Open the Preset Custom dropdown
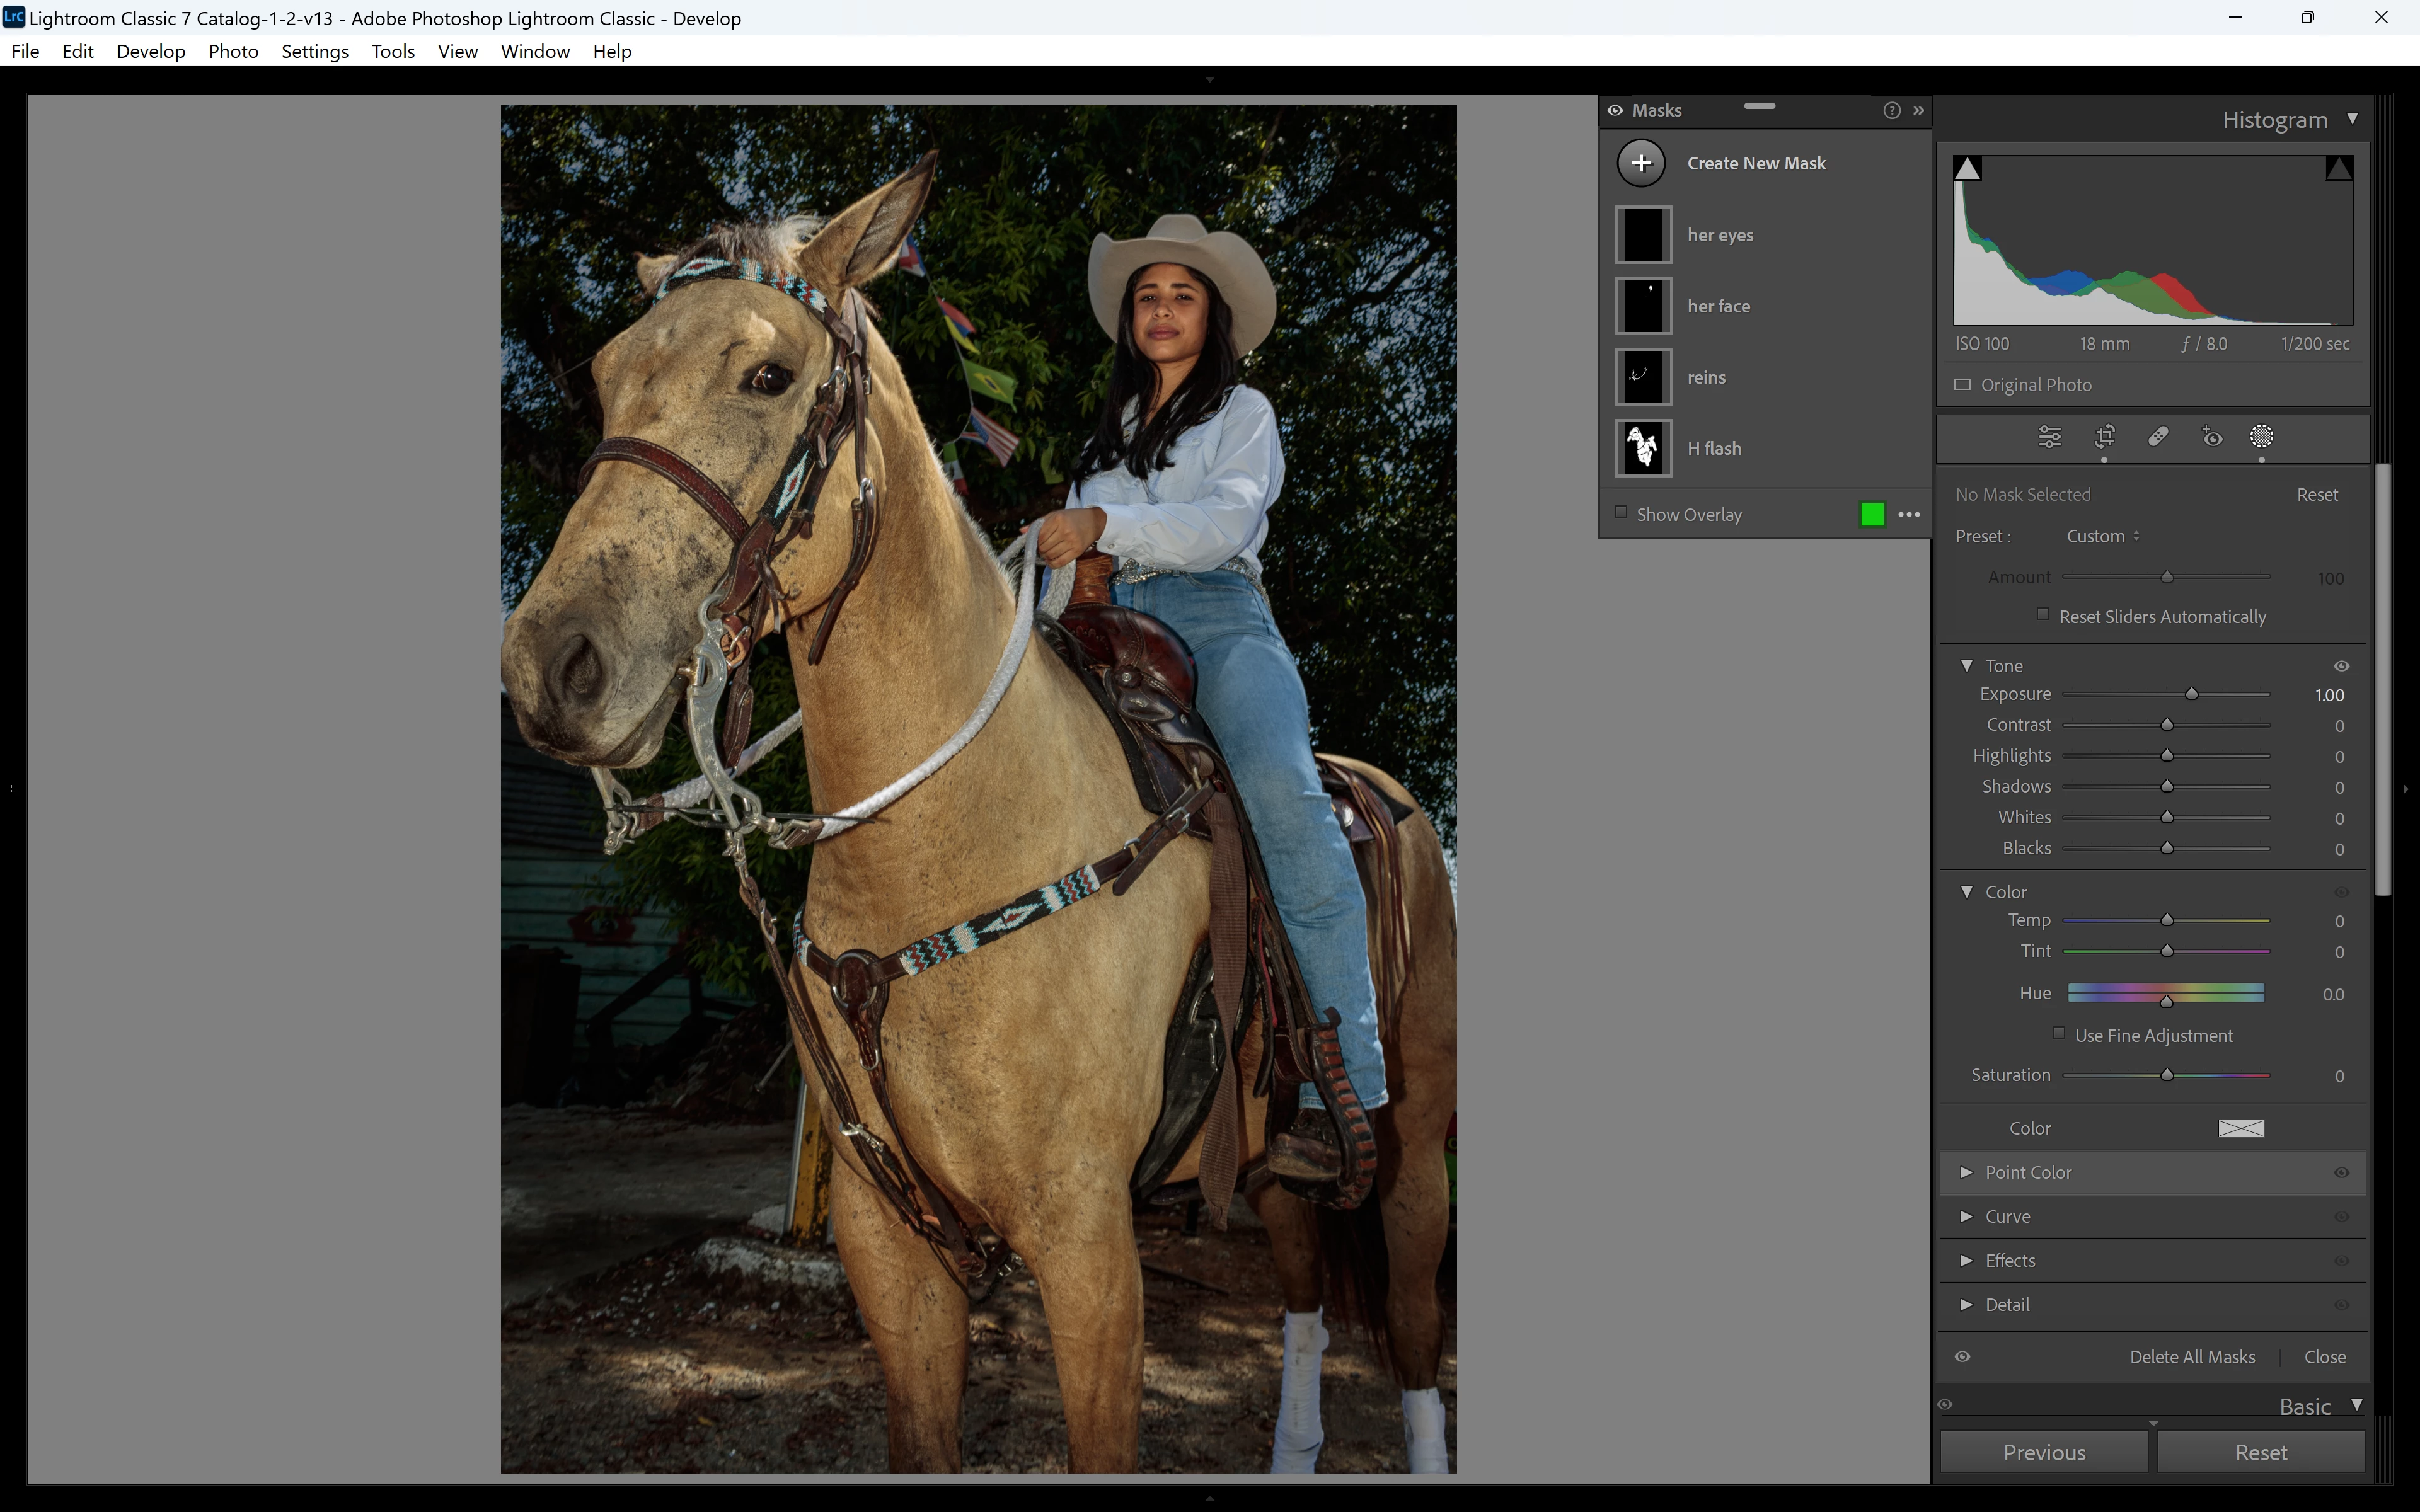The width and height of the screenshot is (2420, 1512). [x=2103, y=537]
